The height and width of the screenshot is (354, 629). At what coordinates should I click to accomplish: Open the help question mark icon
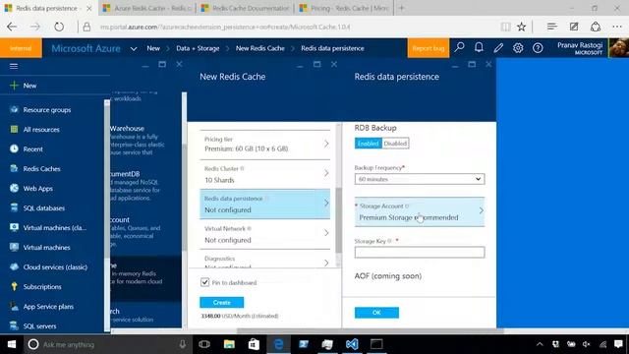pos(538,48)
